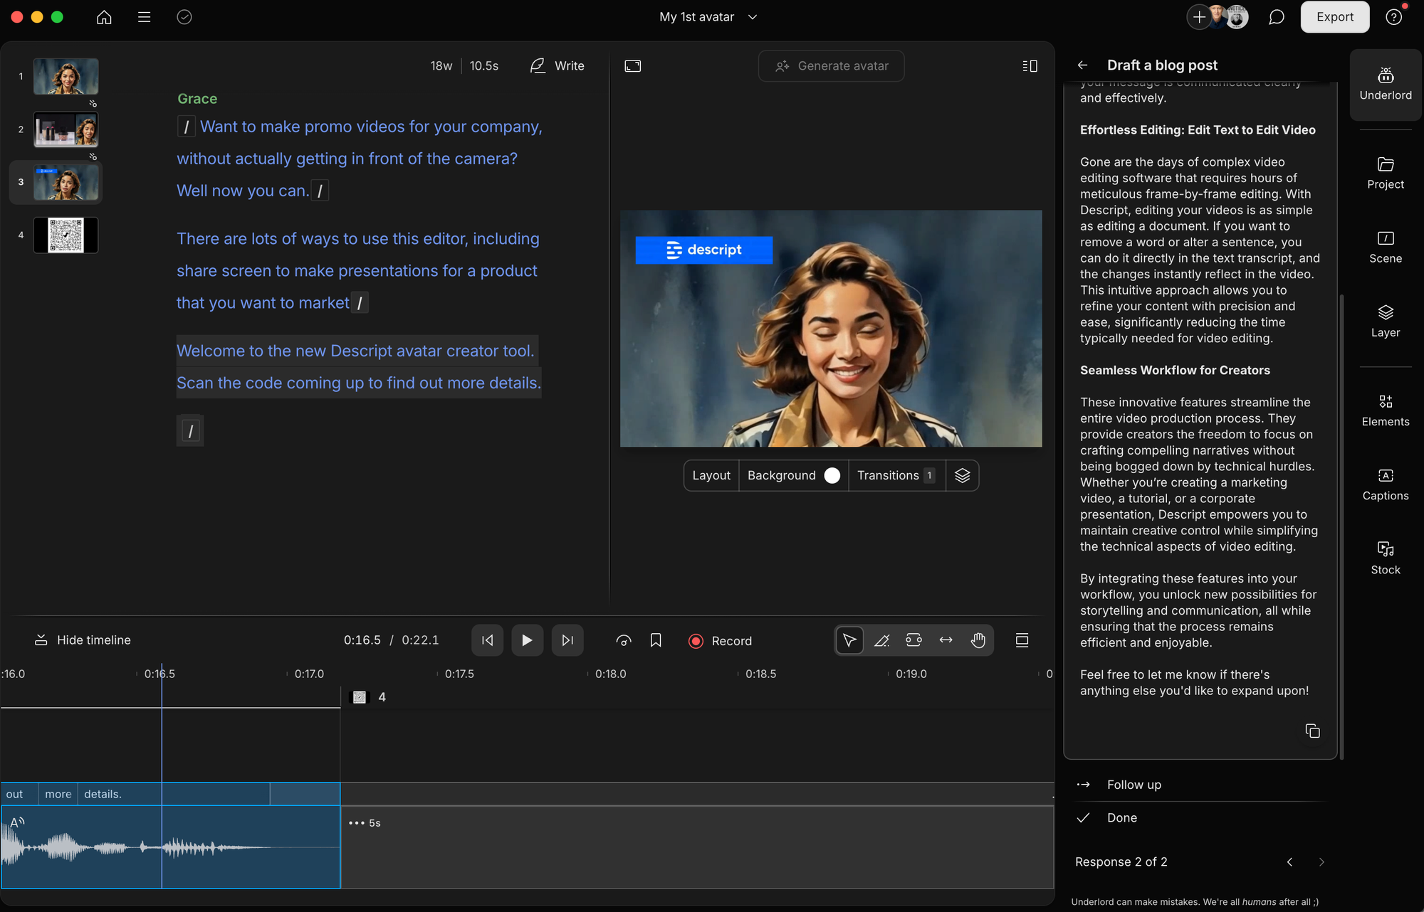Open Background color swatch
The height and width of the screenshot is (912, 1424).
tap(832, 475)
